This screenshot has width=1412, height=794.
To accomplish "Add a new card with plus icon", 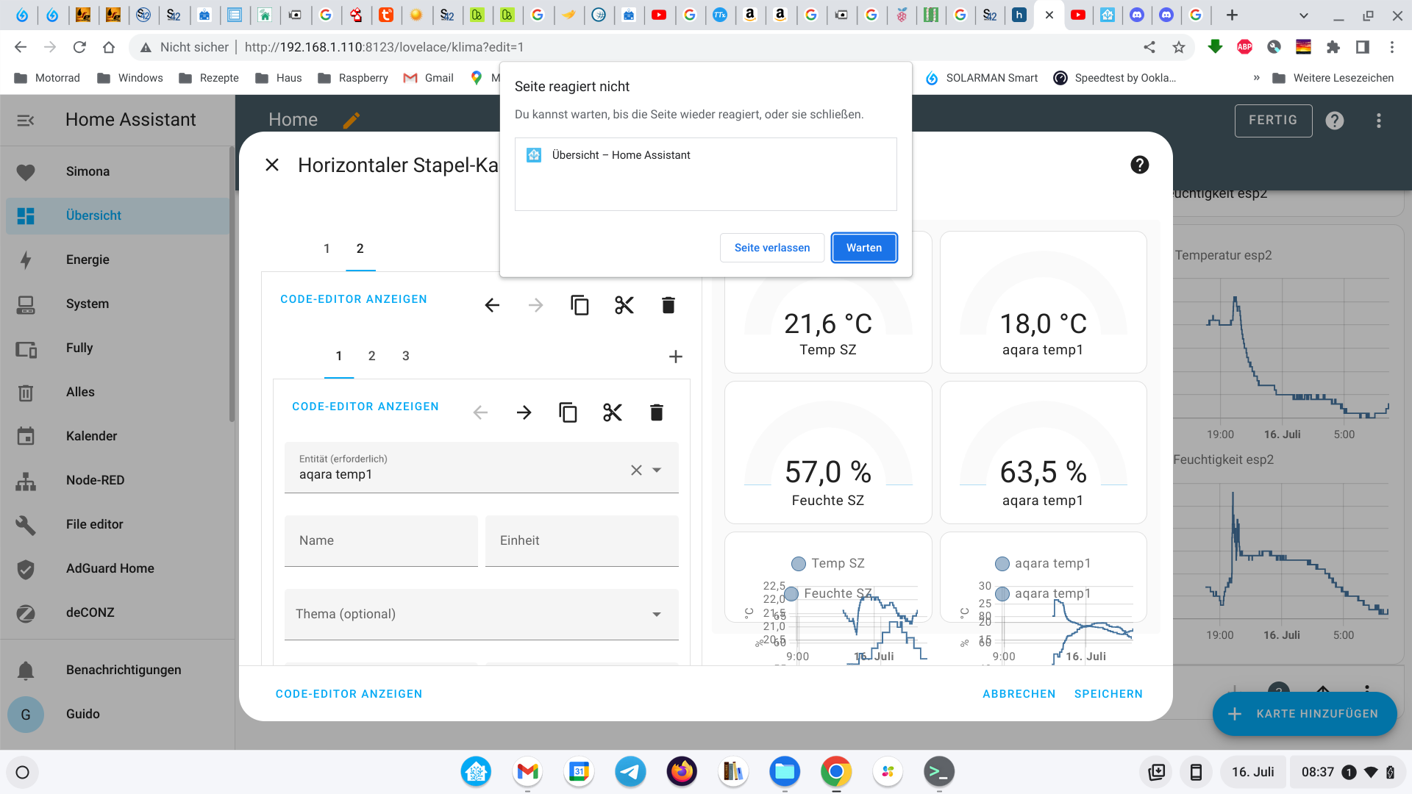I will click(x=675, y=357).
